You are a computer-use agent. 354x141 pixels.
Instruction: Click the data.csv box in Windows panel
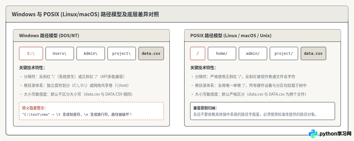point(151,53)
